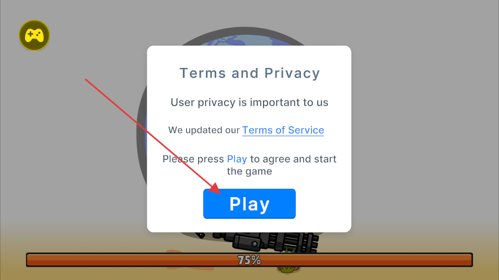Click 'the game' text in the dialog
The width and height of the screenshot is (499, 280).
pyautogui.click(x=249, y=172)
